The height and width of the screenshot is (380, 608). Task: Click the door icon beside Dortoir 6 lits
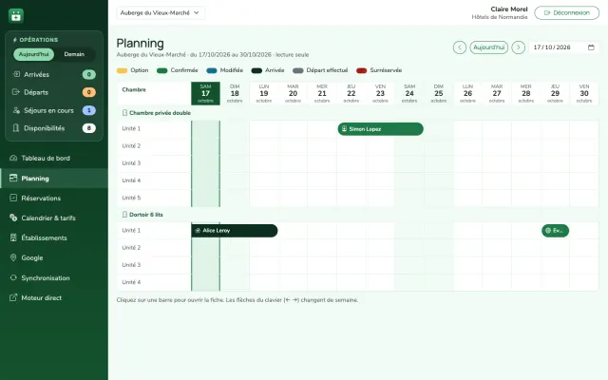pos(124,215)
